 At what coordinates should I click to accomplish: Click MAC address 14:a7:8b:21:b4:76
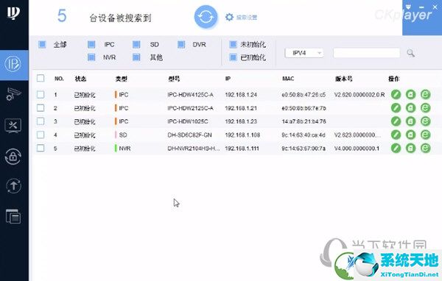[304, 121]
